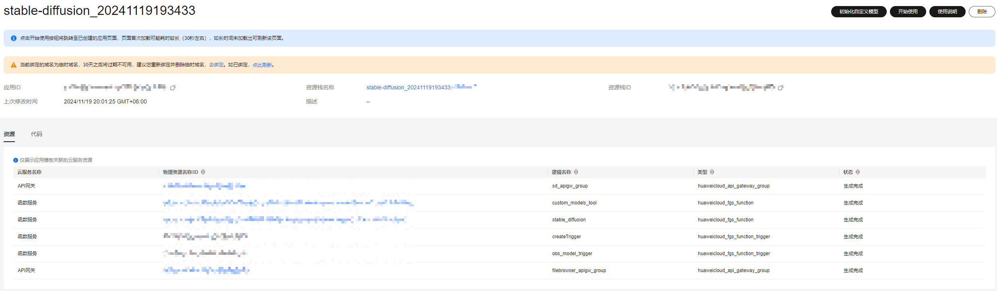Click the 点此刷新 link
Viewport: 997px width, 291px height.
[262, 65]
